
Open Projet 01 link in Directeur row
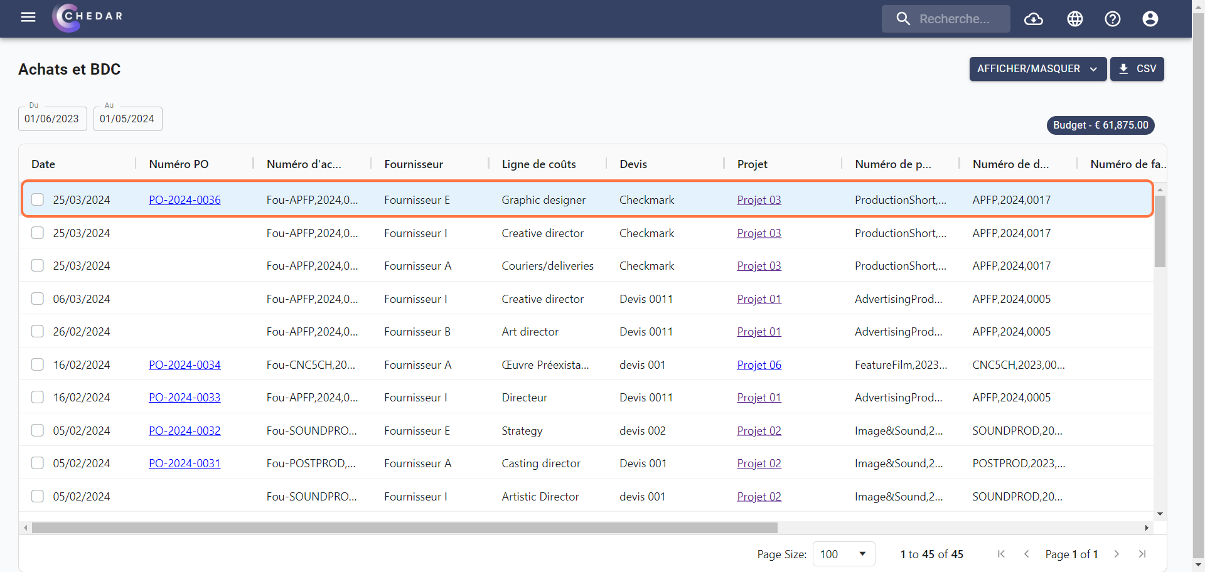pos(759,397)
